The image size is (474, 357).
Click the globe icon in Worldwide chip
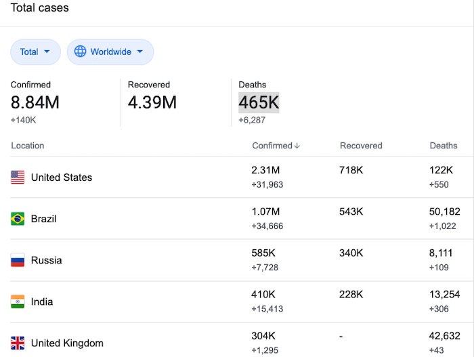(x=81, y=51)
